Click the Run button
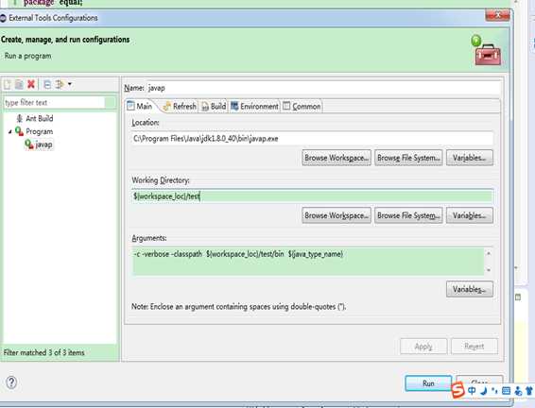Viewport: 535px width, 408px height. coord(428,383)
